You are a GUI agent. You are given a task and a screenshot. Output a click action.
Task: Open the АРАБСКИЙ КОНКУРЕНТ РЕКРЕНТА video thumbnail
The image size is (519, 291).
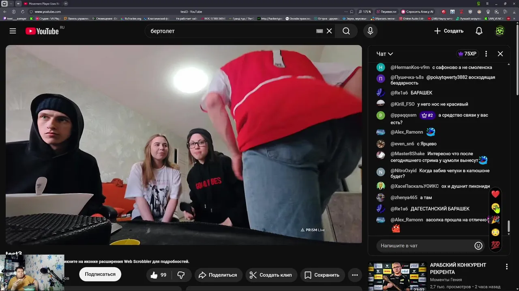tap(397, 276)
